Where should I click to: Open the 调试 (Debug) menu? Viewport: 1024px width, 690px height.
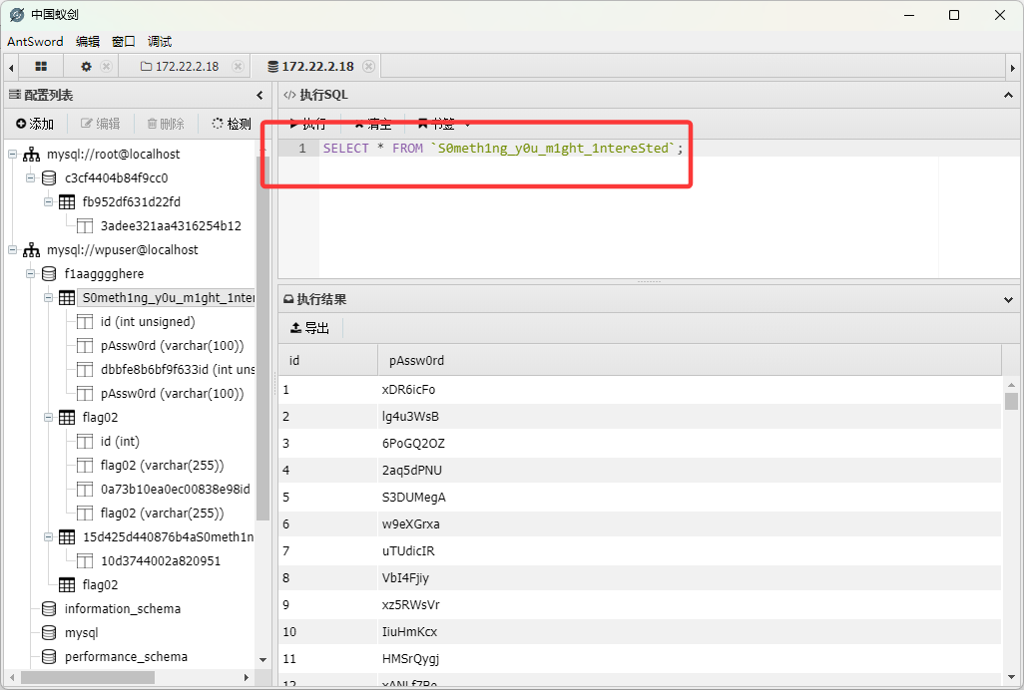160,41
